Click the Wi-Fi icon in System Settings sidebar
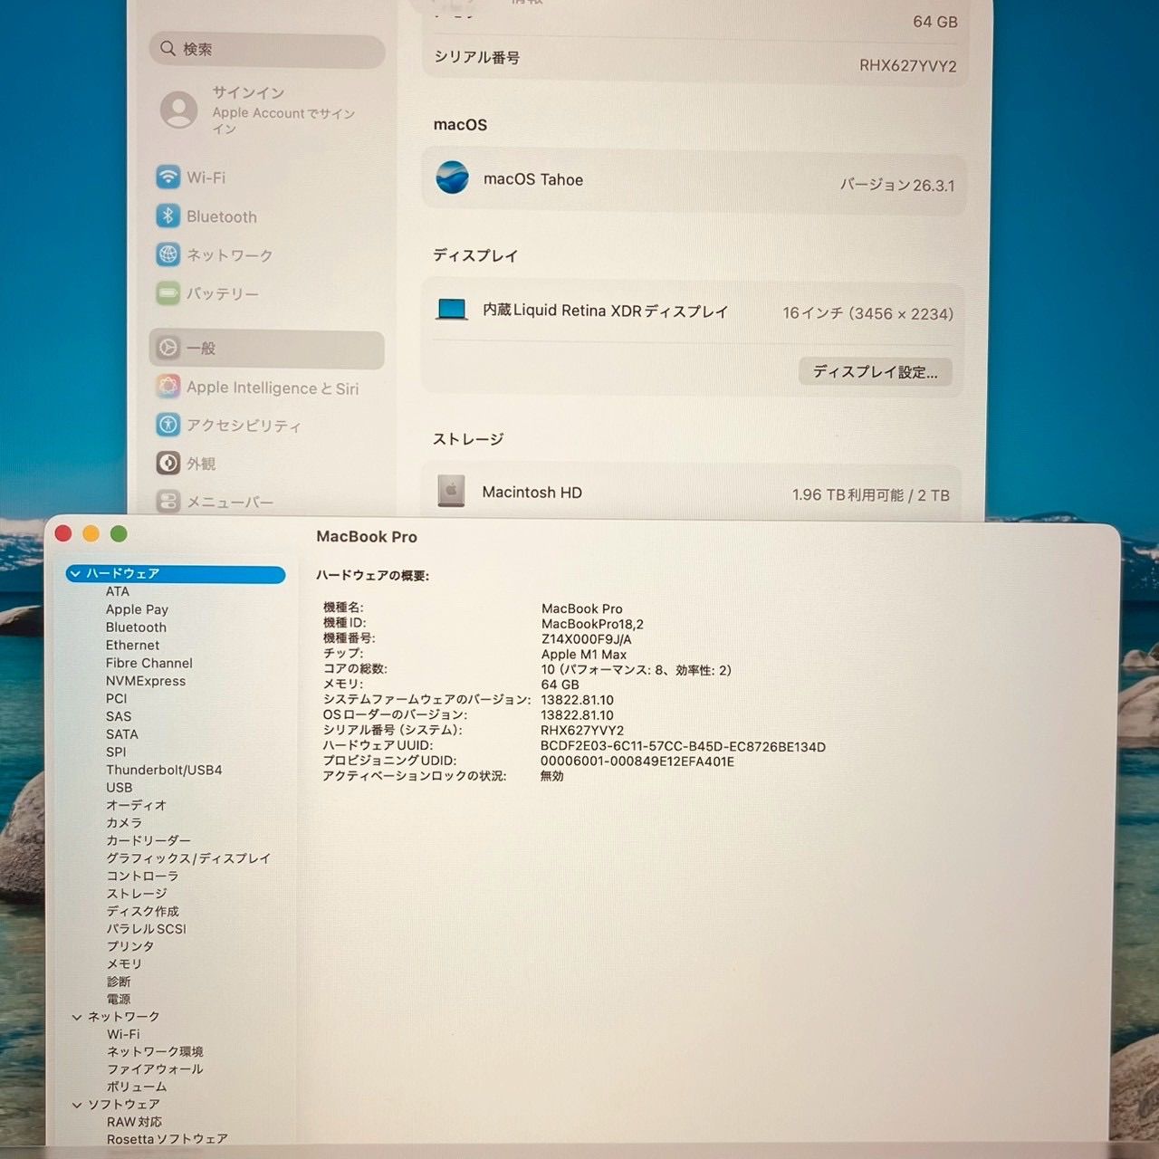This screenshot has height=1159, width=1159. tap(168, 177)
